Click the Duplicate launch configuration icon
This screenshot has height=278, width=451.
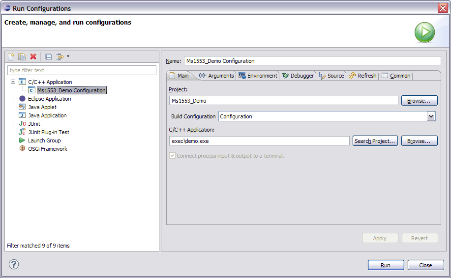click(22, 56)
